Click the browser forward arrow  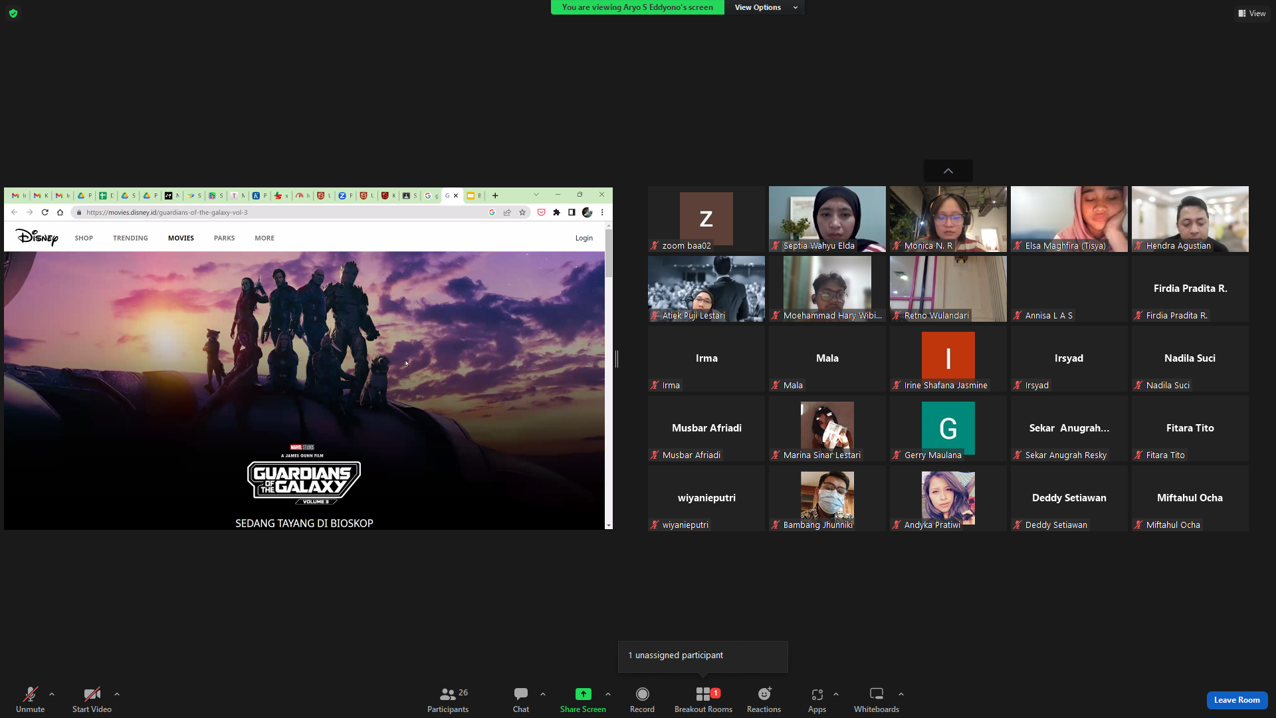(29, 213)
